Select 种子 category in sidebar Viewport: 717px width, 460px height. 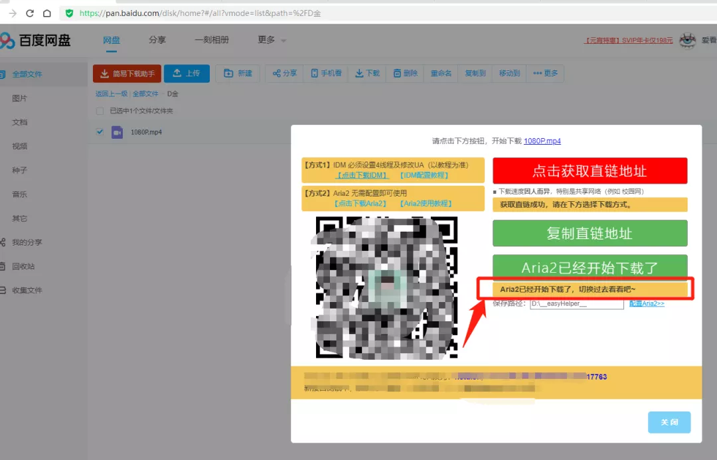pyautogui.click(x=20, y=170)
